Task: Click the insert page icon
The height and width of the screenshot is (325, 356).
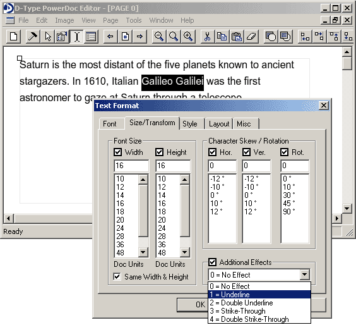Action: click(x=125, y=37)
